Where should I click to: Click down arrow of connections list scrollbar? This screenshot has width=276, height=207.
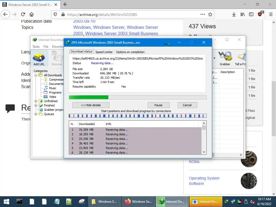click(x=204, y=152)
